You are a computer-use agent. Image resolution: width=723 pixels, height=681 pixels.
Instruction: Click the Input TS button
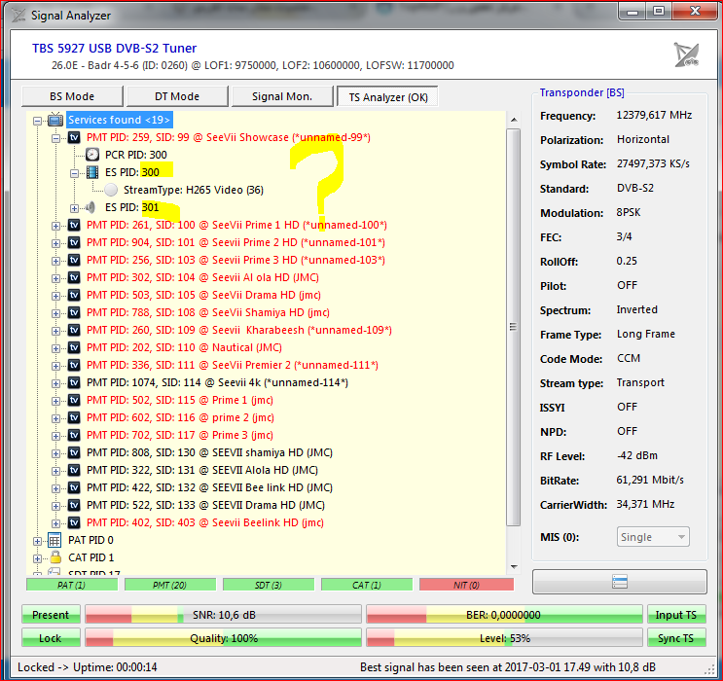coord(676,615)
